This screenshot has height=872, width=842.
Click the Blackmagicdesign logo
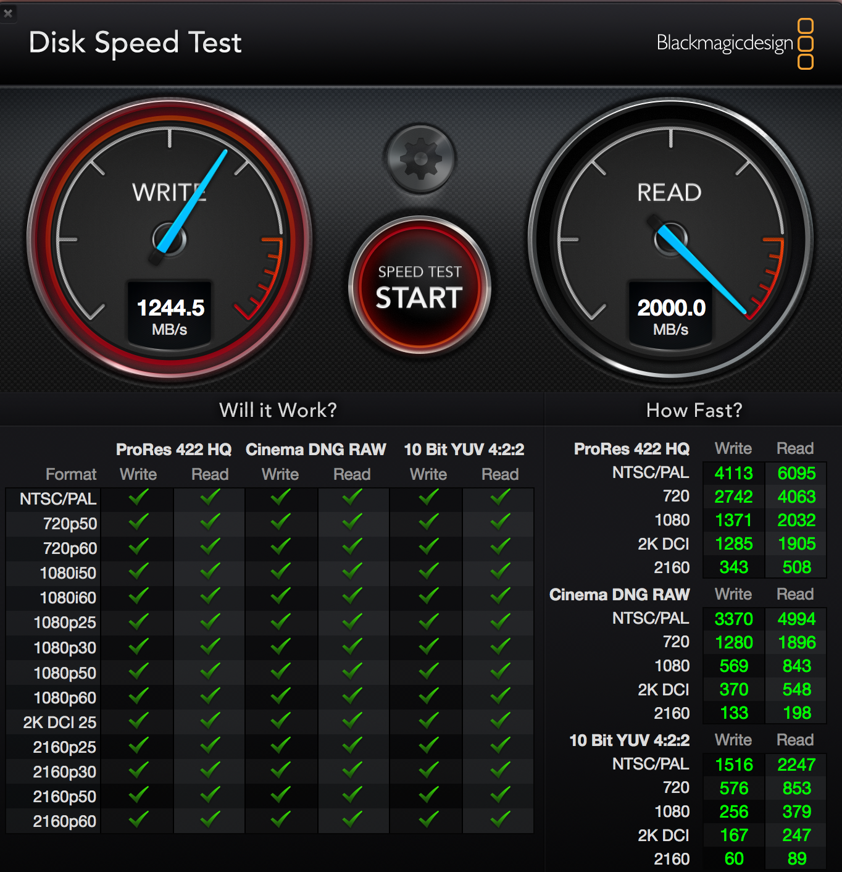735,43
